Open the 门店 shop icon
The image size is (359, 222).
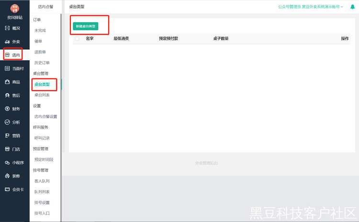point(7,149)
